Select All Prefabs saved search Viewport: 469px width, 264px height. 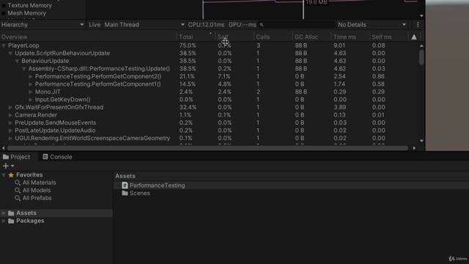coord(37,198)
